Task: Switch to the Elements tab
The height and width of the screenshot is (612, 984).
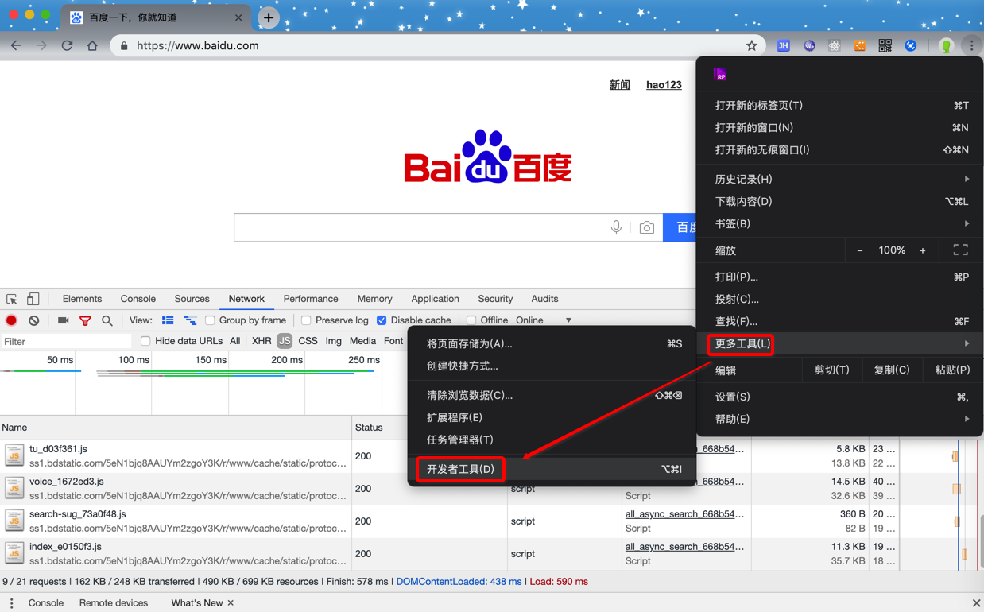Action: coord(82,299)
